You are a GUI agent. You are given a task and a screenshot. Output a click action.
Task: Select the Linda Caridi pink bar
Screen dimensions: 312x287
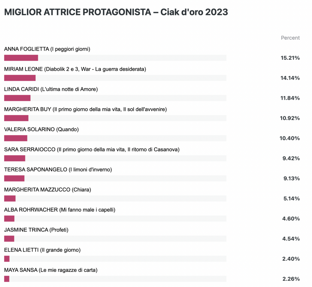17,98
